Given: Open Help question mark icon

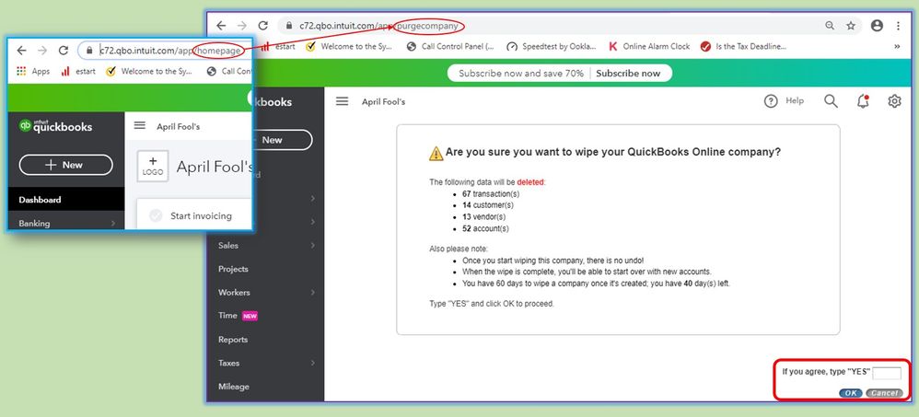Looking at the screenshot, I should (771, 101).
